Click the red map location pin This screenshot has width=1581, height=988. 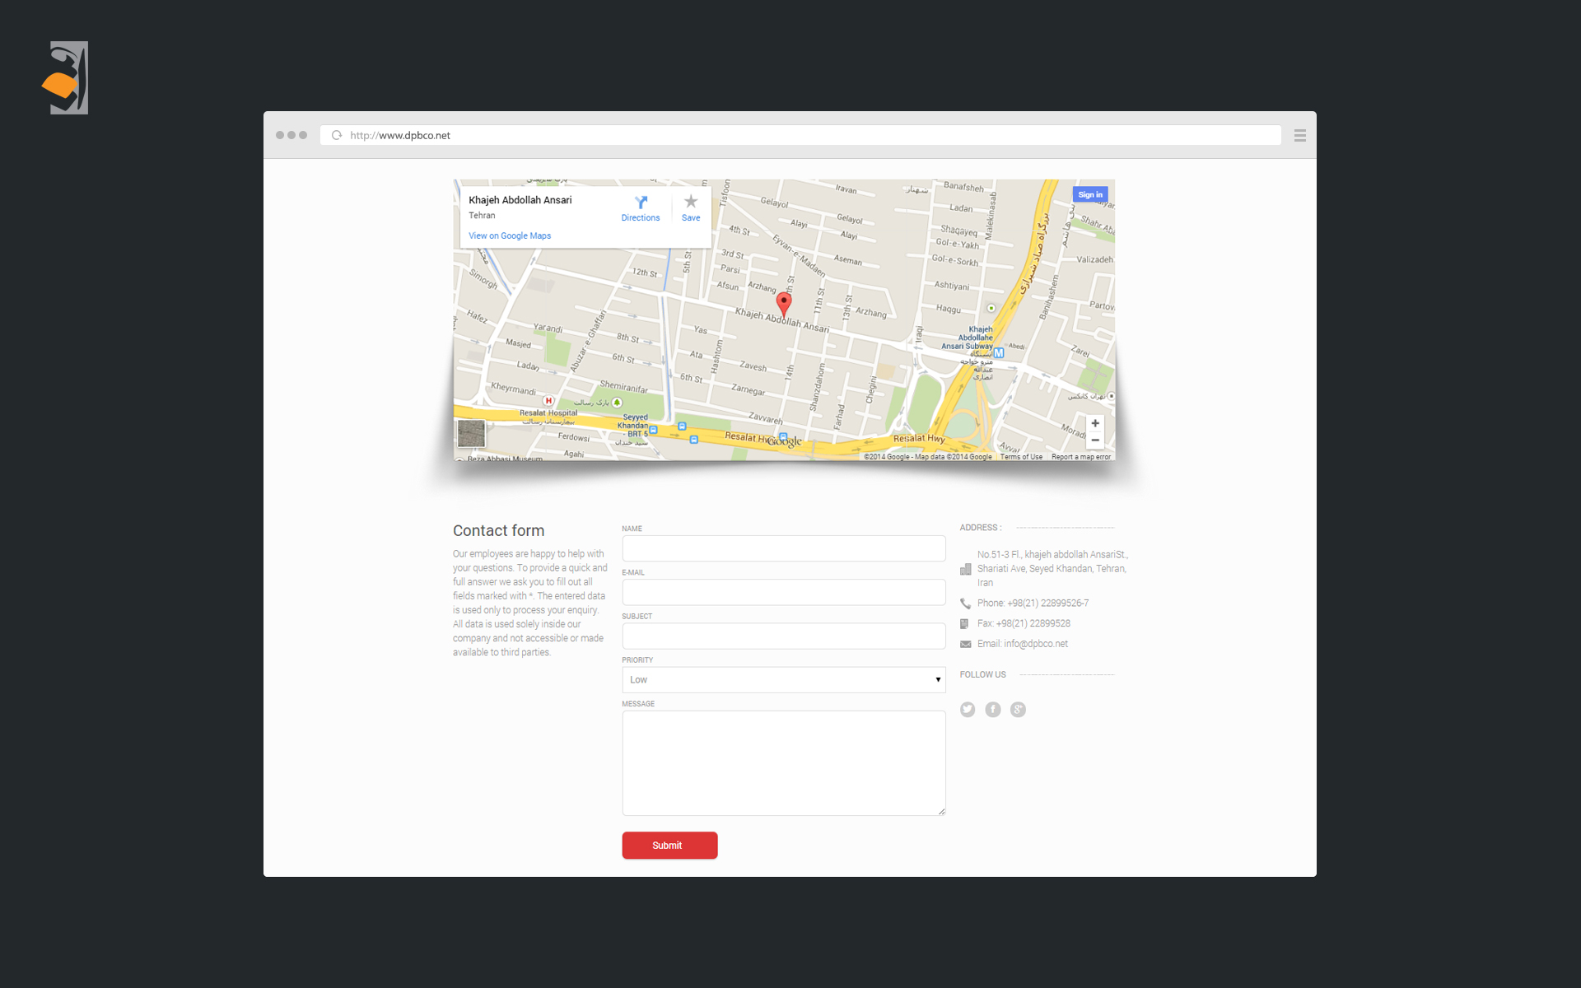[x=784, y=303]
